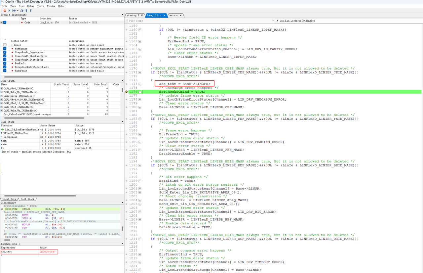Enable the Reset vector catch checkbox
This screenshot has height=273, width=423.
(5, 45)
